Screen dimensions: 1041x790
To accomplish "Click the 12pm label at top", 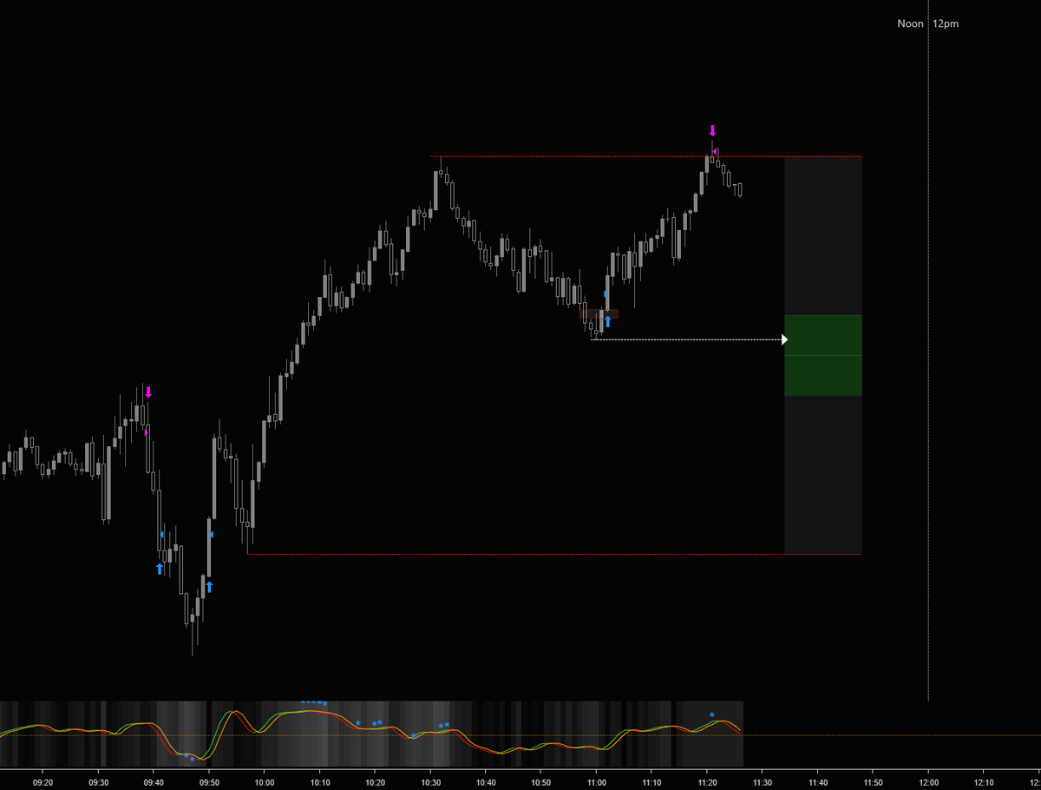I will tap(946, 24).
